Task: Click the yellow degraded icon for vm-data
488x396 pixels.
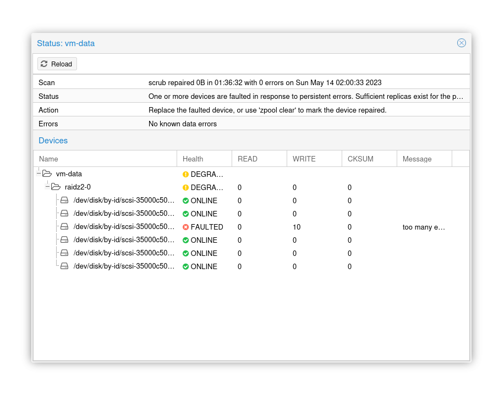Action: click(x=186, y=174)
